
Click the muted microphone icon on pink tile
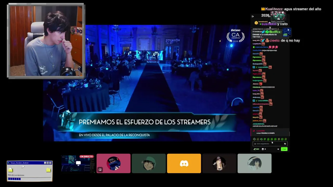tap(100, 170)
